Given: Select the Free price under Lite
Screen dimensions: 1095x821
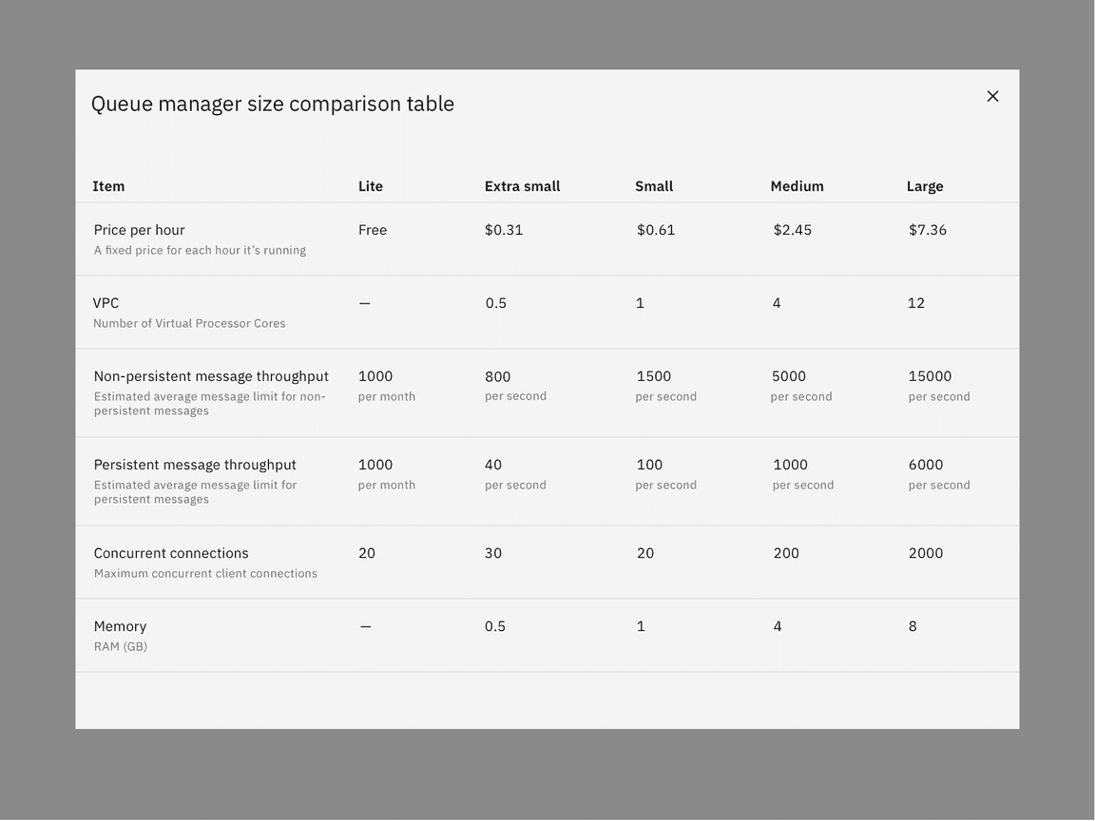Looking at the screenshot, I should click(372, 229).
